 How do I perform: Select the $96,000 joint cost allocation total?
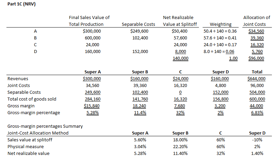click(257, 58)
